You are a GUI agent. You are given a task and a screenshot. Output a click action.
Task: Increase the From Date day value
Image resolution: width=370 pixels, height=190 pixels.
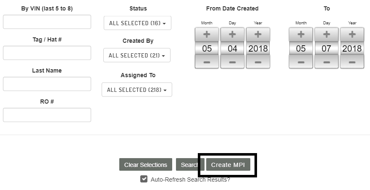pyautogui.click(x=232, y=34)
